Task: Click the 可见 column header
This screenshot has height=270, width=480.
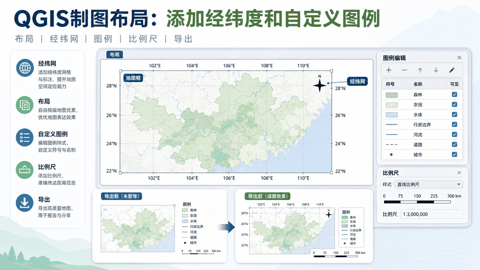Action: [x=454, y=84]
